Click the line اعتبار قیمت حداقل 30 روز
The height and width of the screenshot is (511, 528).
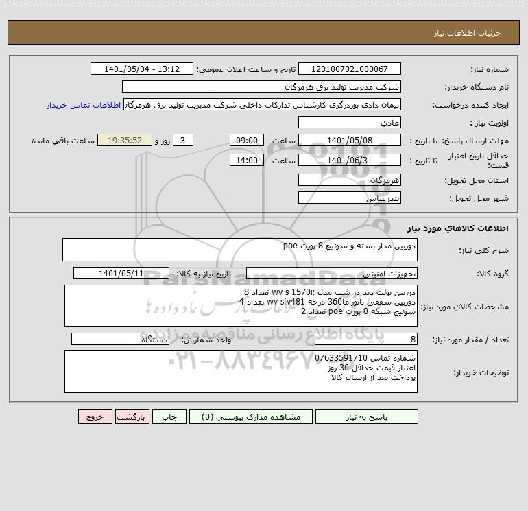click(372, 368)
